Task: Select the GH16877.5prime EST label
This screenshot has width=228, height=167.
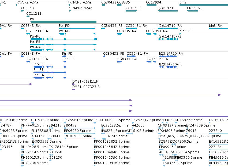Action: [x=189, y=120]
